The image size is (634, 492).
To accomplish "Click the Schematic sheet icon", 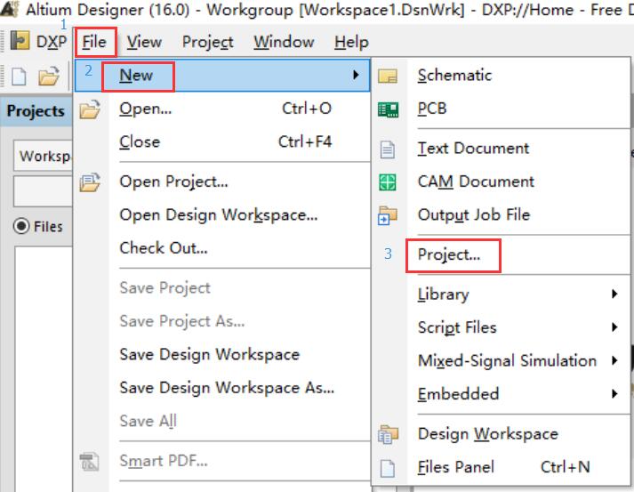I will coord(388,76).
